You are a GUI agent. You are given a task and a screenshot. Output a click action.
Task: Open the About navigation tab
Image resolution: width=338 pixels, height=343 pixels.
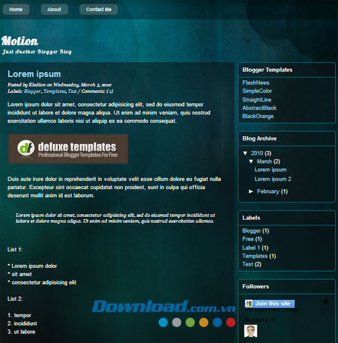(54, 9)
